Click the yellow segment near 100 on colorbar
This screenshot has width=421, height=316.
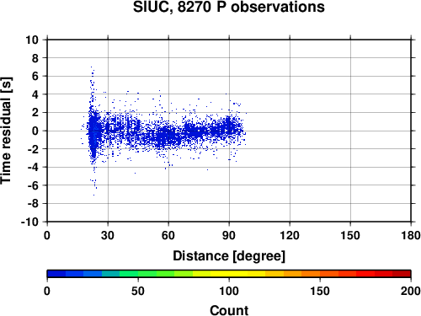(x=229, y=274)
